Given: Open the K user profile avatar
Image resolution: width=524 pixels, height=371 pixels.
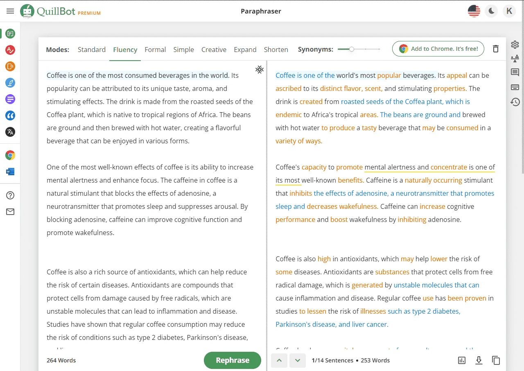Looking at the screenshot, I should pos(509,11).
